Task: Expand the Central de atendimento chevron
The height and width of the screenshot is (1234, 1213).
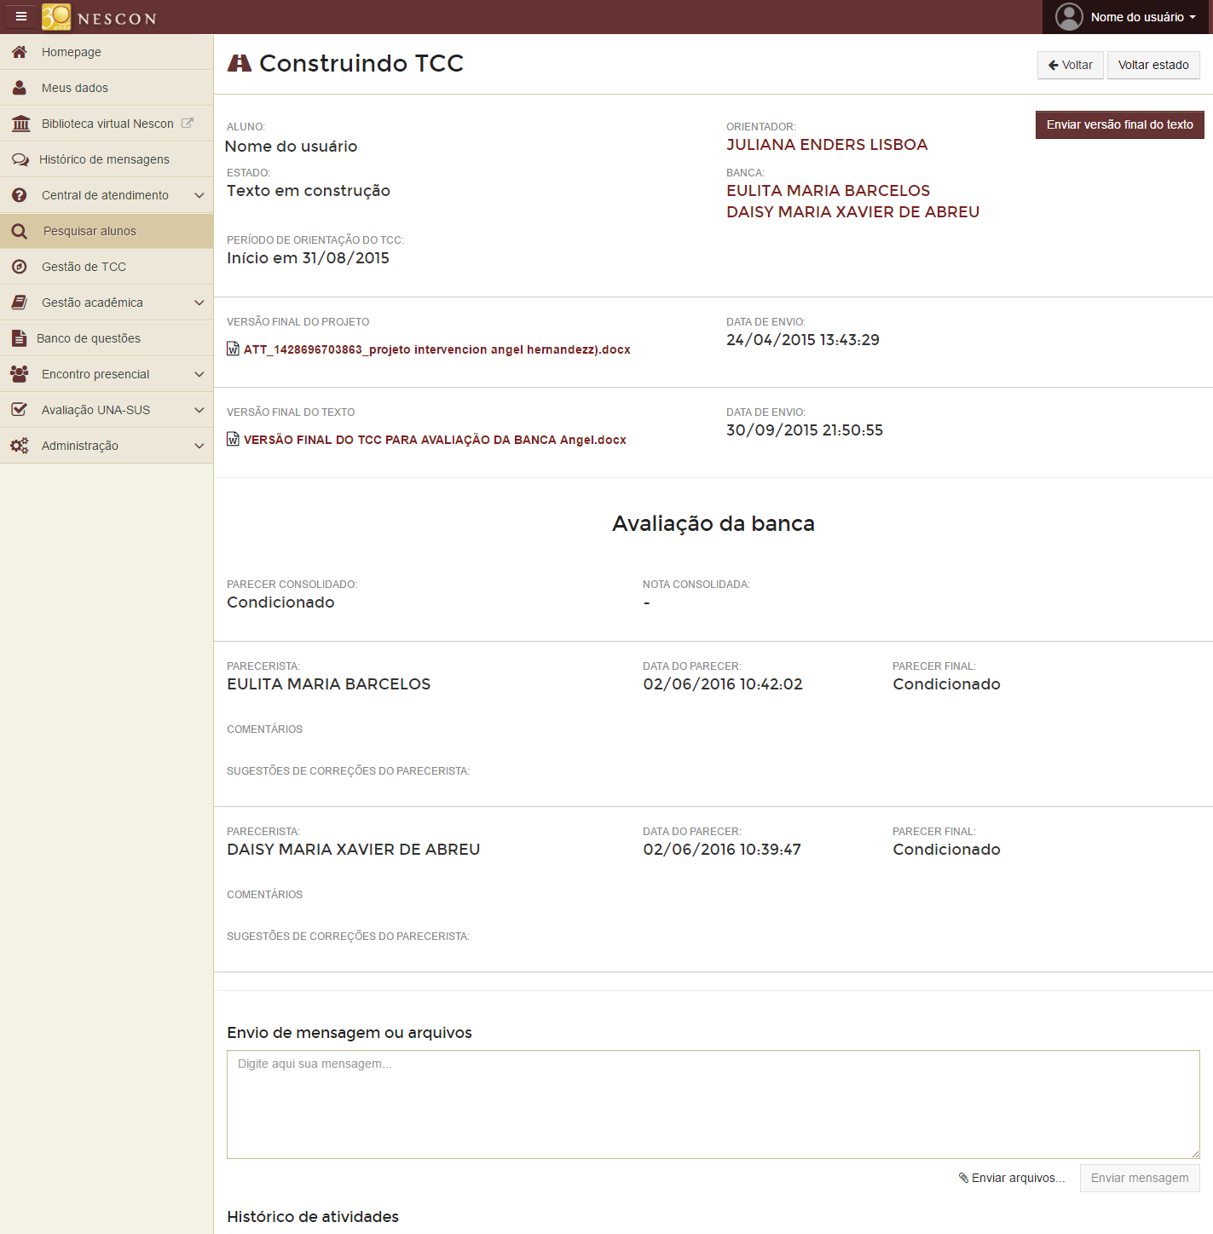Action: [199, 195]
